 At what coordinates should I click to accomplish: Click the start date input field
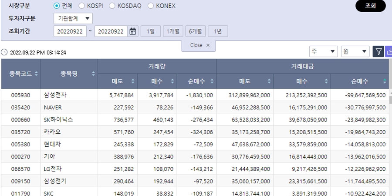70,31
